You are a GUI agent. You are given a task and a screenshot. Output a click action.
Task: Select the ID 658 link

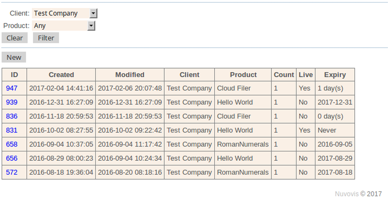(x=12, y=144)
